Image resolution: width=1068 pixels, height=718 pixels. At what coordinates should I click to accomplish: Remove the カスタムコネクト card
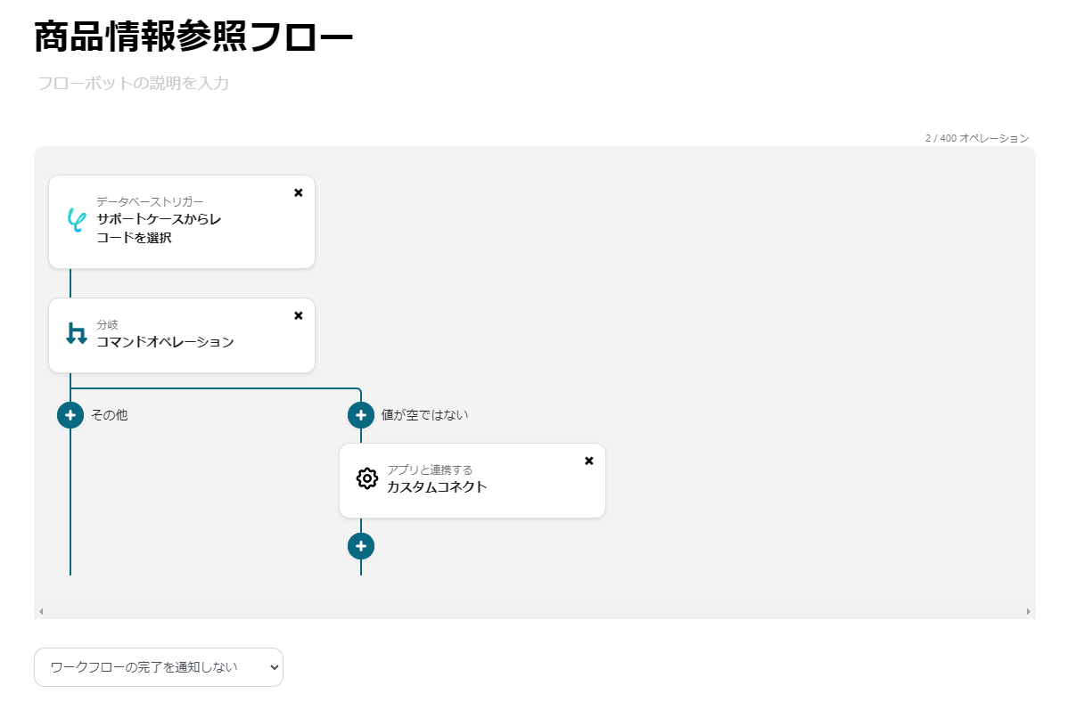tap(589, 461)
